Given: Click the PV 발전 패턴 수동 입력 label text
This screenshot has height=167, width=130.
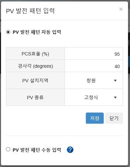Looking at the screenshot, I should click(x=37, y=150).
